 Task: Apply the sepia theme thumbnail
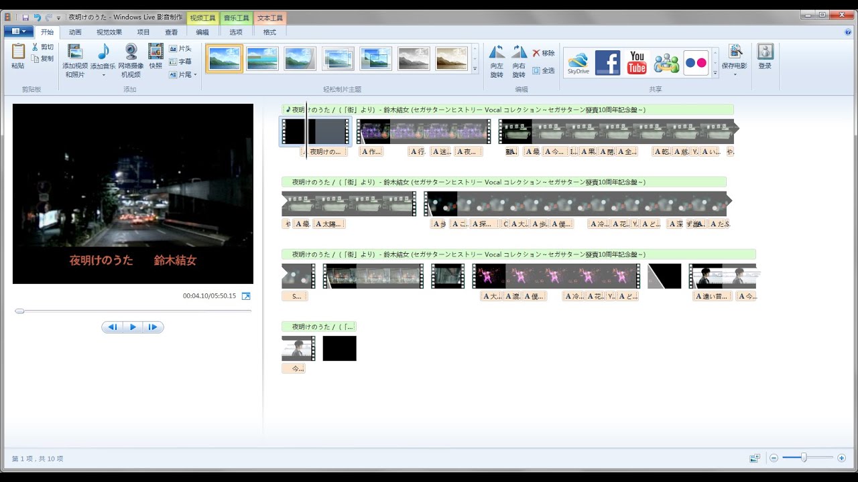452,59
